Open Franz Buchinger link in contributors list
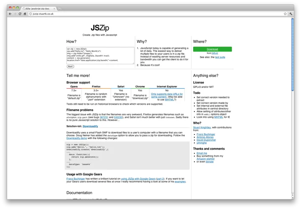Screen dimensions: 301x209 (x=206, y=134)
